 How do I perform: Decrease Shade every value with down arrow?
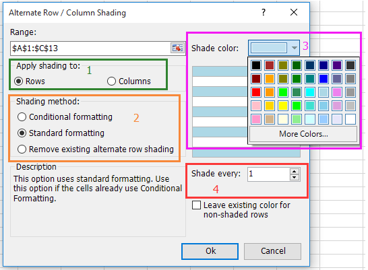pos(295,178)
